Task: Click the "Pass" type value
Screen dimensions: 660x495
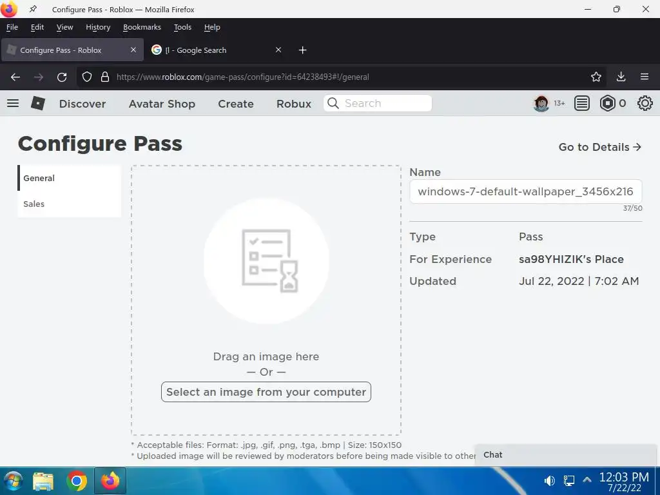Action: tap(531, 237)
